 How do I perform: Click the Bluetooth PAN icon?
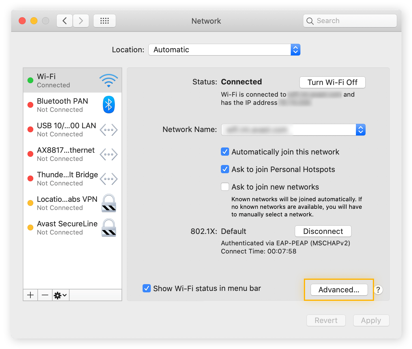tap(108, 105)
